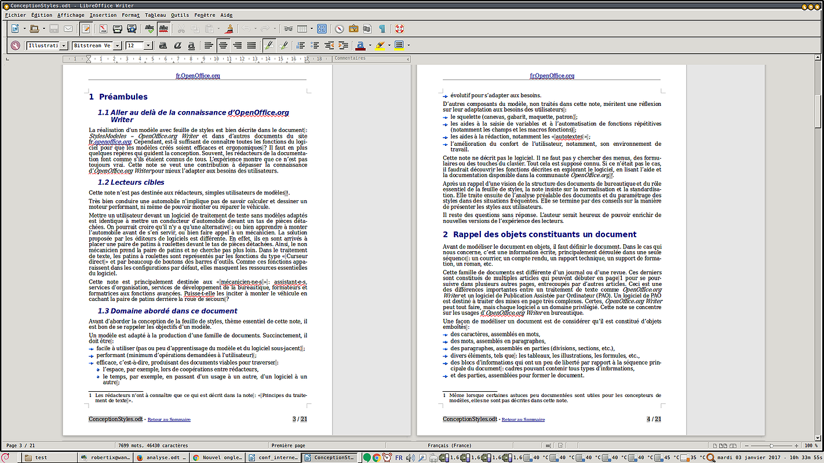
Task: Click the Increase Indent icon
Action: pos(343,45)
